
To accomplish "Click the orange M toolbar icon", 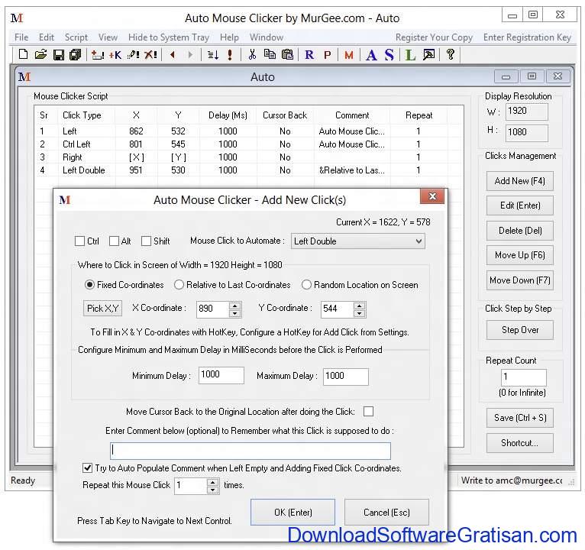I will [349, 55].
